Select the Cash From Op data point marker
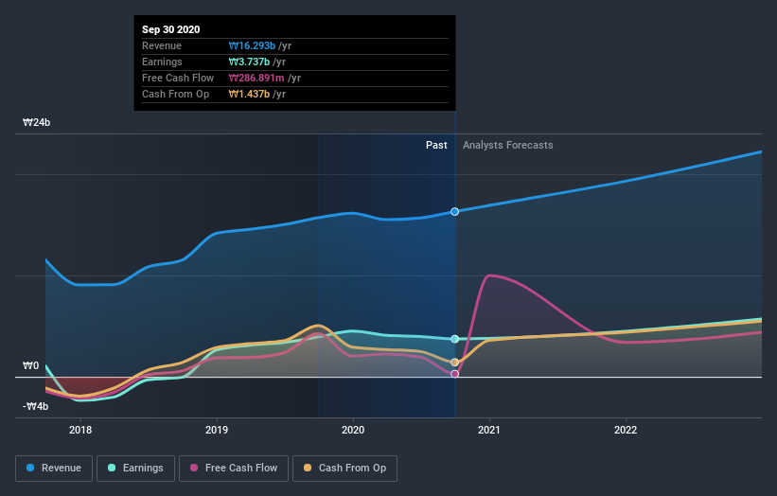Viewport: 777px width, 496px height. 455,363
